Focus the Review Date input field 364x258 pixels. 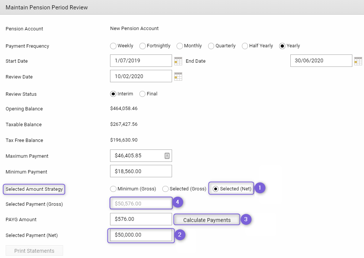141,76
